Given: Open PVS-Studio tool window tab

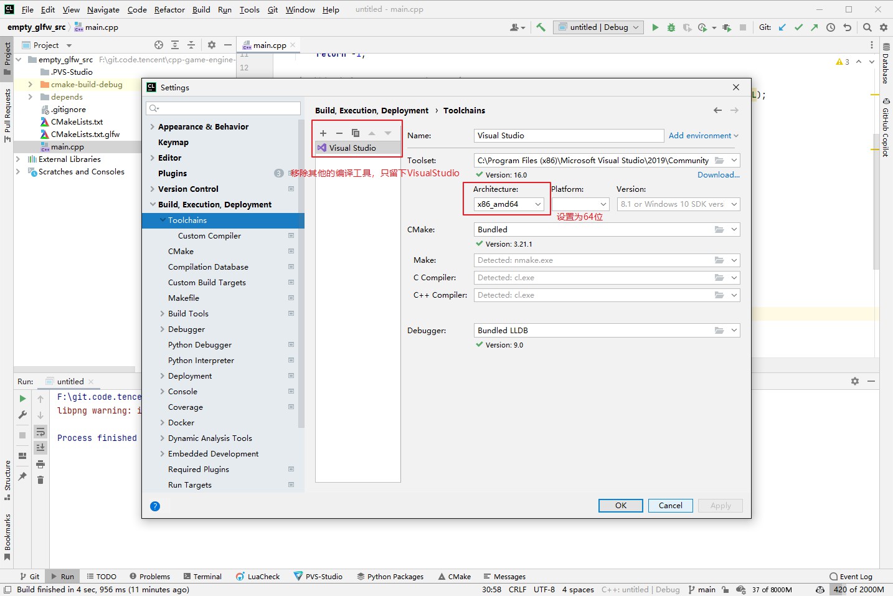Looking at the screenshot, I should pyautogui.click(x=318, y=577).
